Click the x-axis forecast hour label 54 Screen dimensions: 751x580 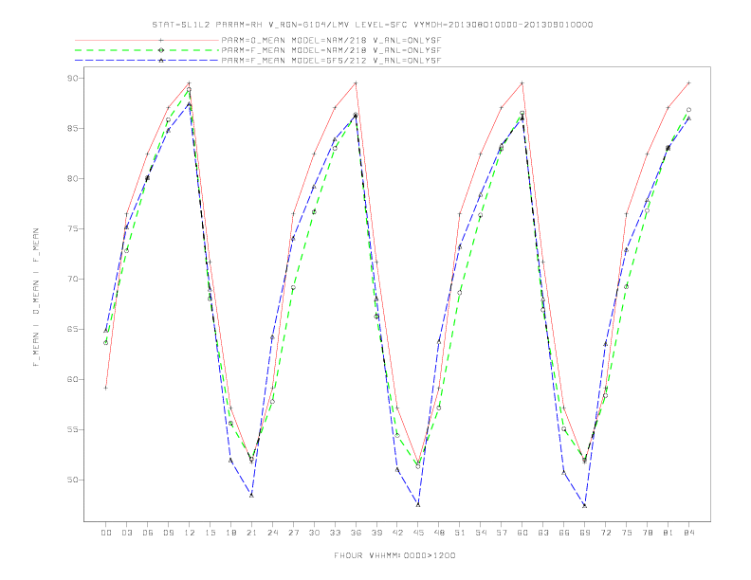click(x=481, y=533)
